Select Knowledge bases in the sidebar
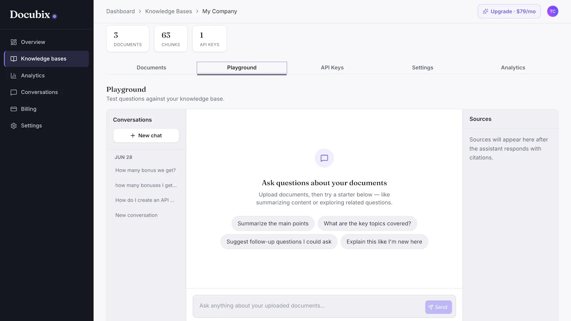 (46, 59)
